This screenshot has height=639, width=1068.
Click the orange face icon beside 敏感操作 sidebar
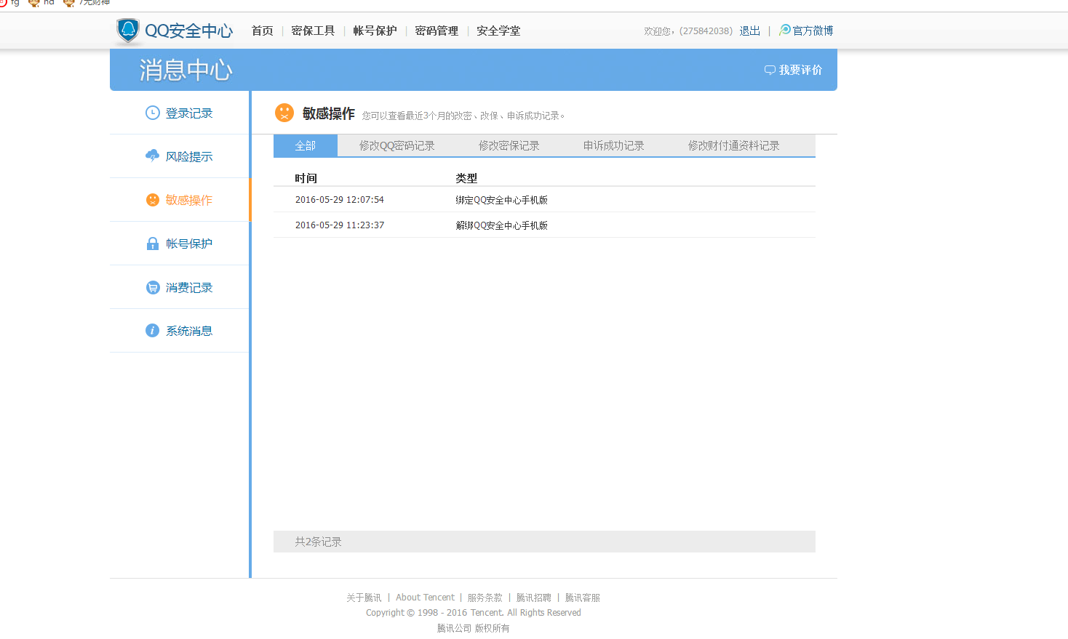[152, 200]
